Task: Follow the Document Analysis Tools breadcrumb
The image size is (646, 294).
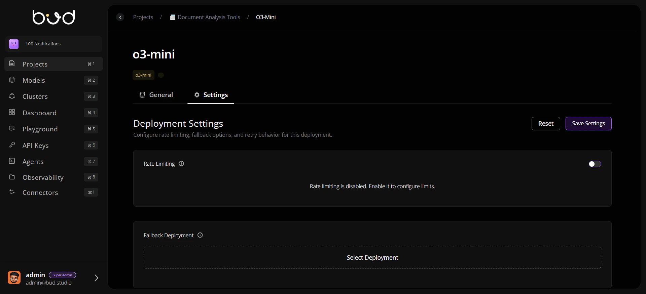Action: [209, 17]
